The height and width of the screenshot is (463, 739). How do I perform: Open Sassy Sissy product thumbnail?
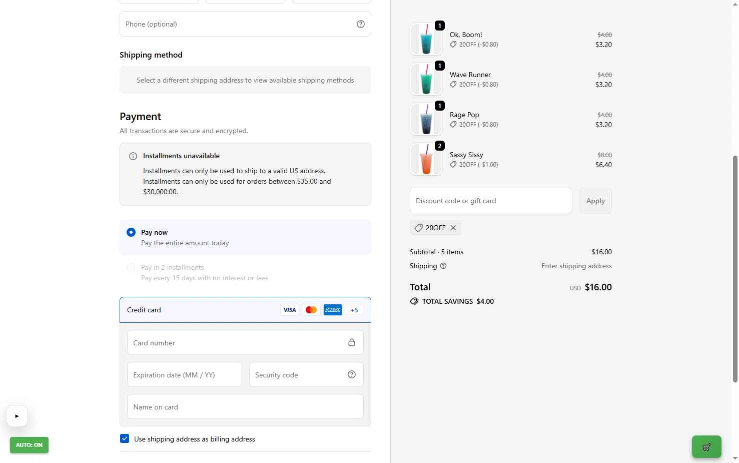[426, 159]
